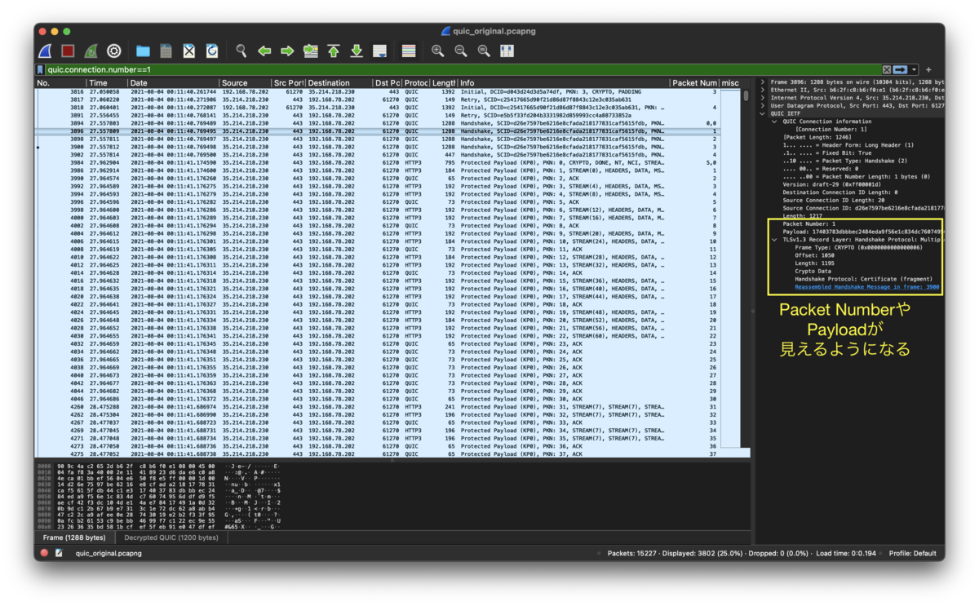Start capture with the shark fin icon
This screenshot has height=606, width=979.
coord(46,51)
